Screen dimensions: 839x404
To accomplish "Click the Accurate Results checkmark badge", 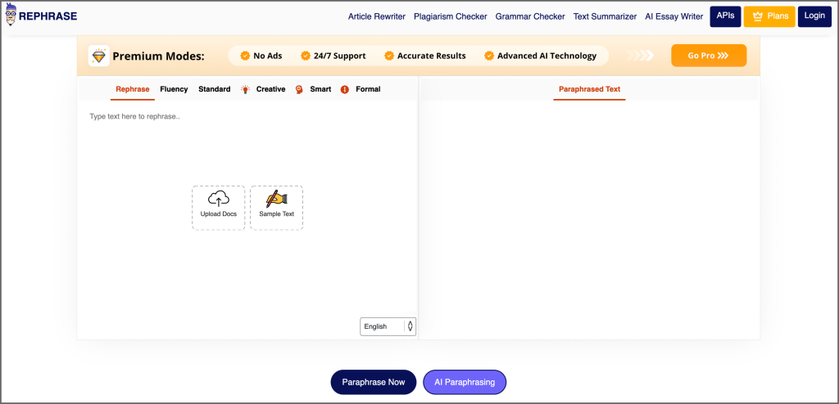I will coord(389,56).
